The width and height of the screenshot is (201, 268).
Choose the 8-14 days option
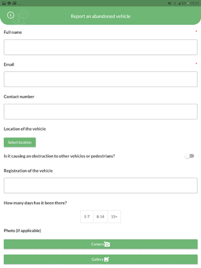pos(100,217)
